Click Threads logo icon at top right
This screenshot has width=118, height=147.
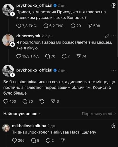(113, 6)
